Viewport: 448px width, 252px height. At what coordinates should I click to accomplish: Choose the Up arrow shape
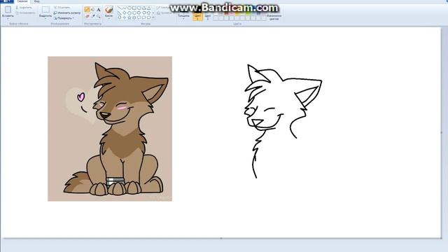[x=149, y=13]
